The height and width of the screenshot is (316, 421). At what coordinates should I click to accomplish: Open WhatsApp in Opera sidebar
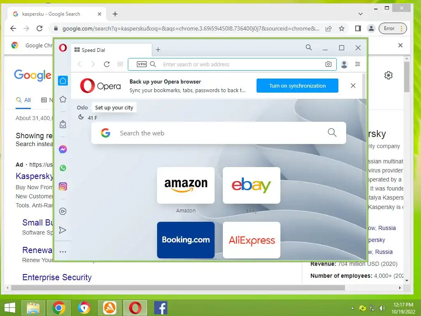(x=63, y=168)
